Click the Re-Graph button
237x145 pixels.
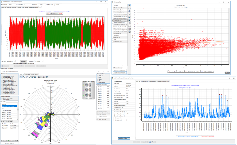24,61
